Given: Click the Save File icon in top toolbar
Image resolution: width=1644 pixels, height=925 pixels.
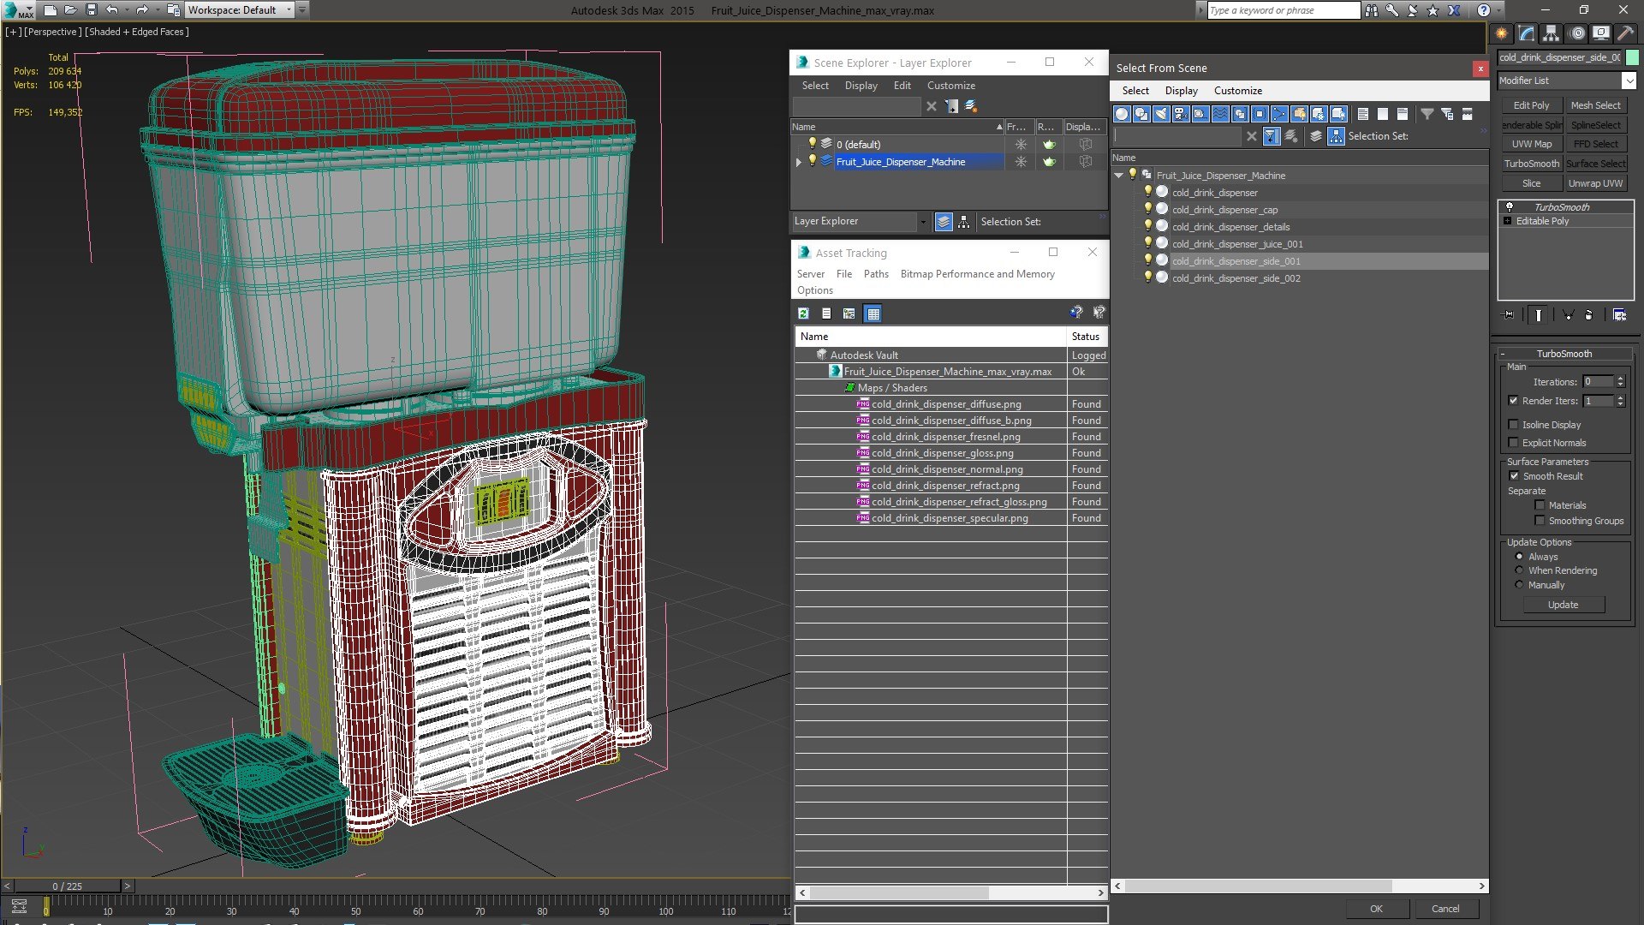Looking at the screenshot, I should click(x=92, y=10).
